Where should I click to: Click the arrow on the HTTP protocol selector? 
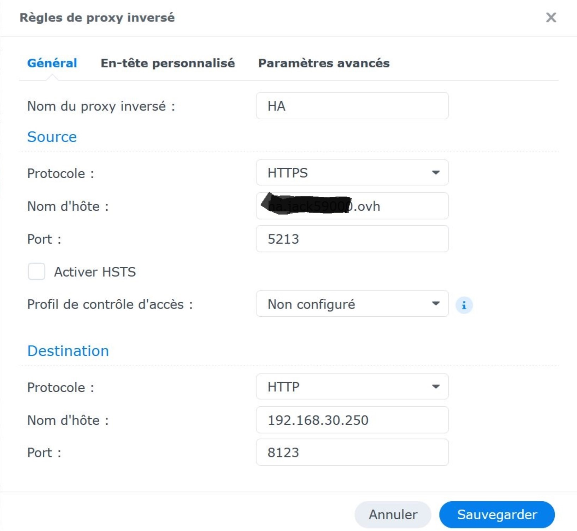coord(436,387)
